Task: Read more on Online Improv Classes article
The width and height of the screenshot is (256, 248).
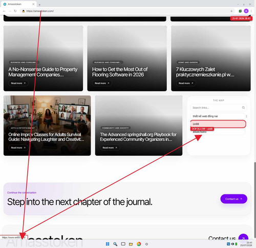Action: [x=18, y=147]
